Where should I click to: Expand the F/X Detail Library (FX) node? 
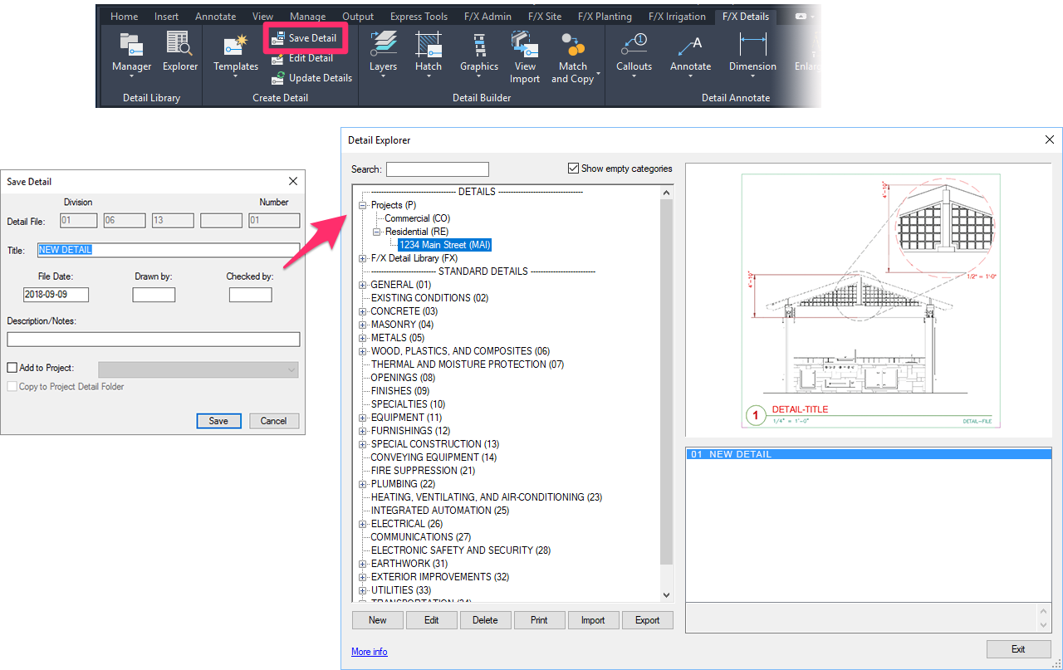[x=362, y=258]
